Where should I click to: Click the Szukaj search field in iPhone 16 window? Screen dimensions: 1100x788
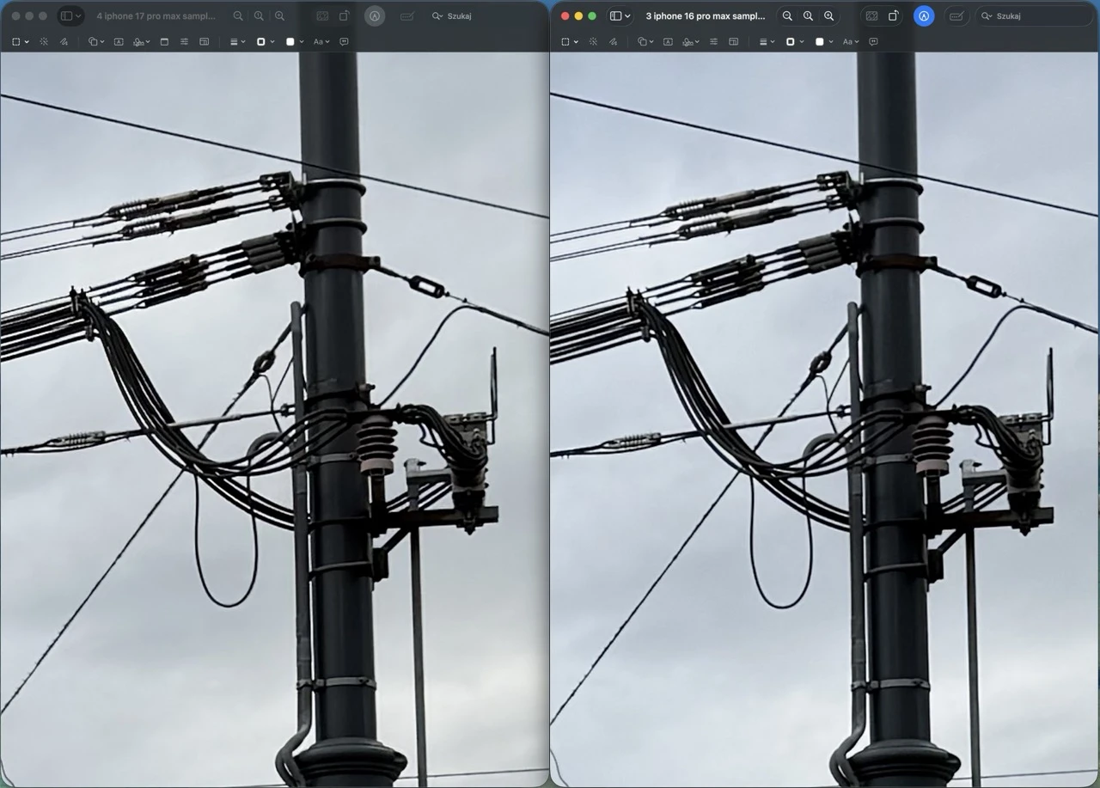pyautogui.click(x=1031, y=16)
